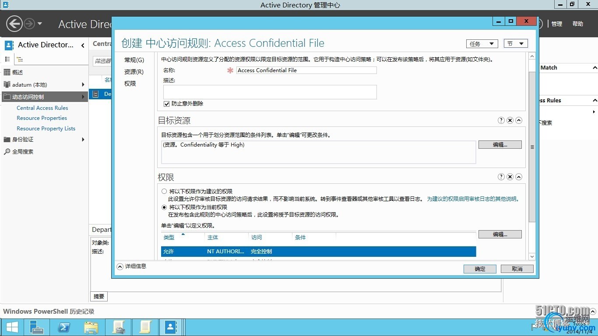Open help for the 目标资源 section
The width and height of the screenshot is (598, 336).
pos(501,120)
